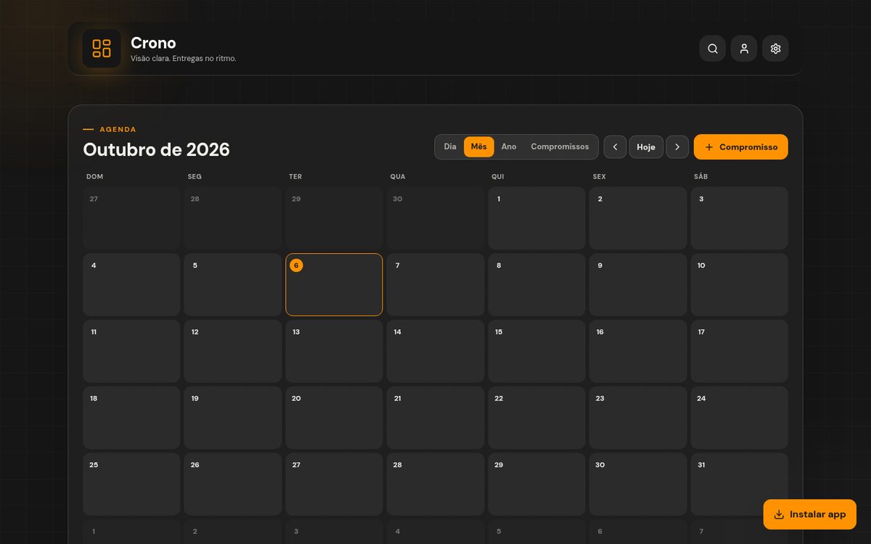Screen dimensions: 871x544
Task: Click tagline 'Visão clara. Entregas no ritmo.'
Action: (x=184, y=58)
